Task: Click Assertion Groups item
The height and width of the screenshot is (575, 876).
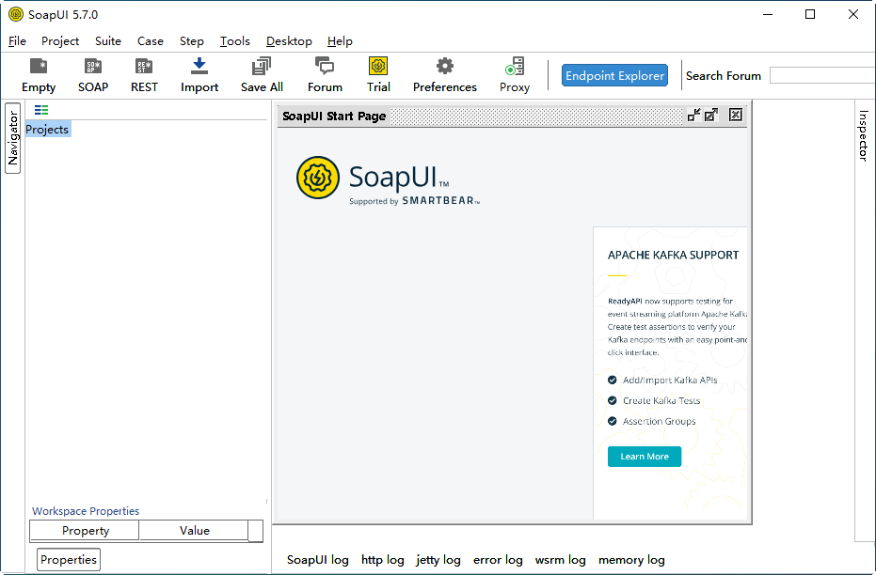Action: pos(660,421)
